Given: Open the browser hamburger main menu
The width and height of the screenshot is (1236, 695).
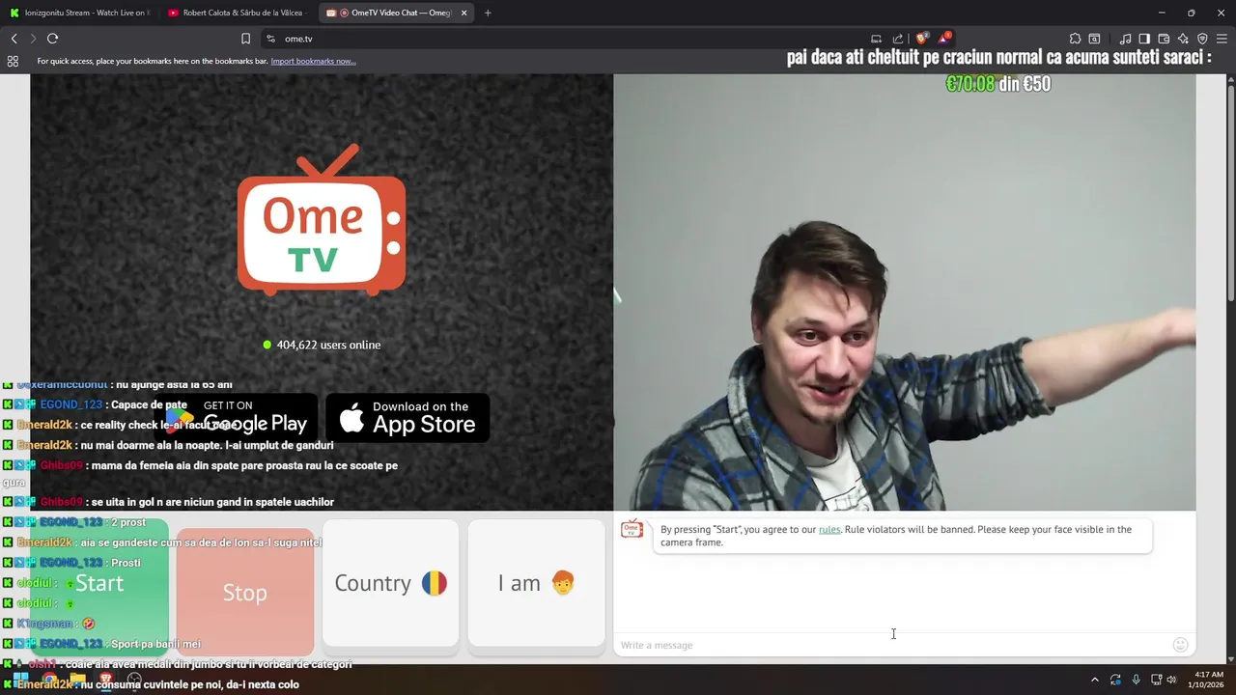Looking at the screenshot, I should click(1222, 39).
